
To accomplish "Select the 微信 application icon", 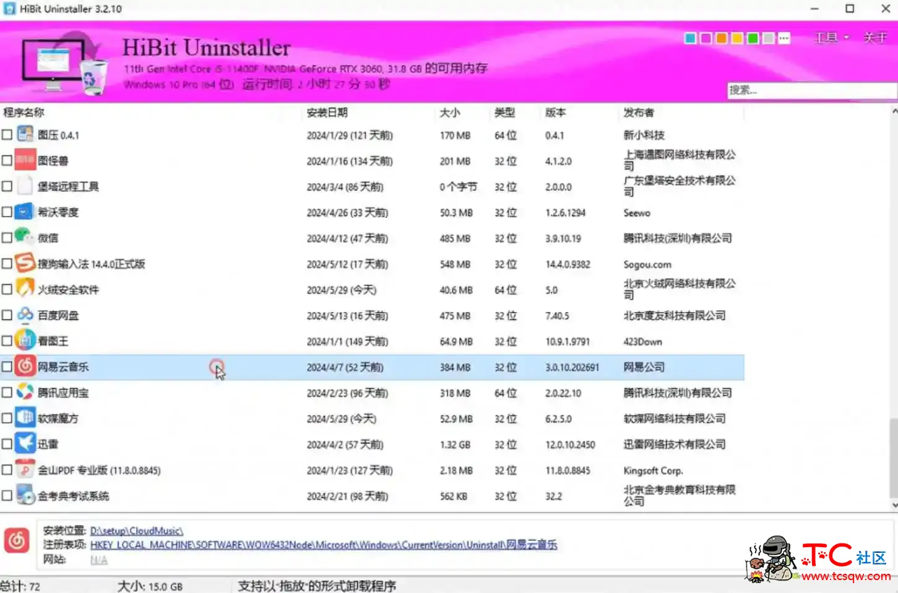I will tap(25, 237).
